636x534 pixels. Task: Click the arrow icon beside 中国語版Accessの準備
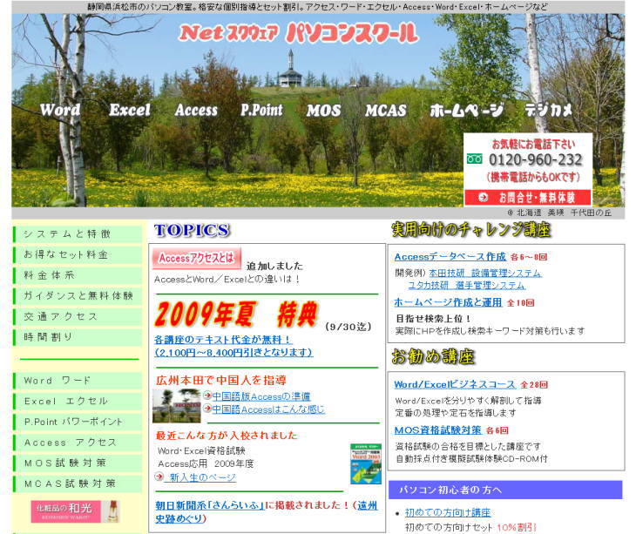click(207, 395)
